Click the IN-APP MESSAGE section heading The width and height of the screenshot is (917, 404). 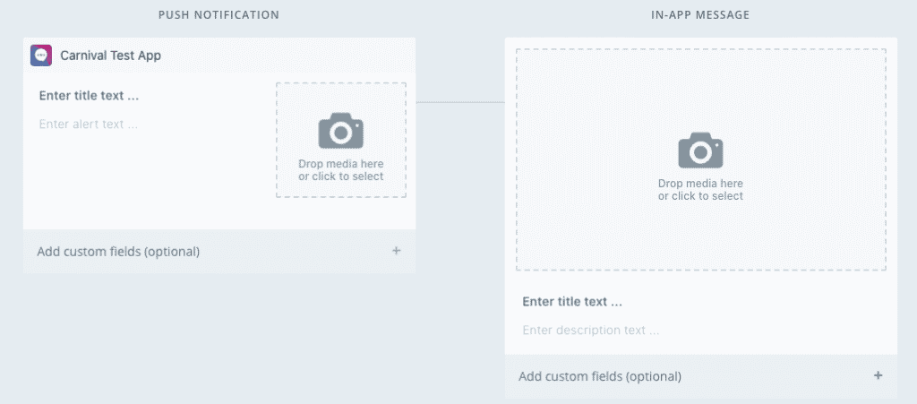click(700, 15)
